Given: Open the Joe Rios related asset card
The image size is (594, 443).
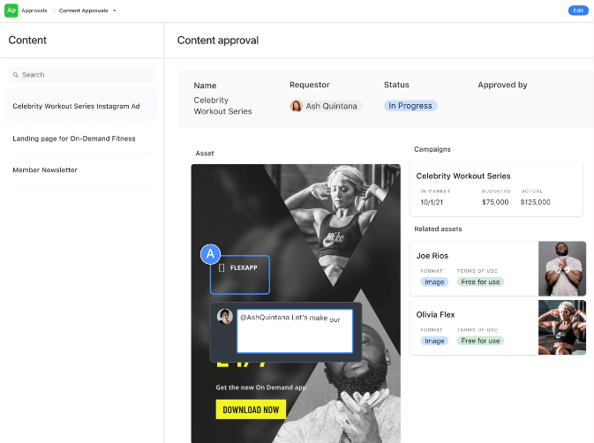Looking at the screenshot, I should [498, 268].
